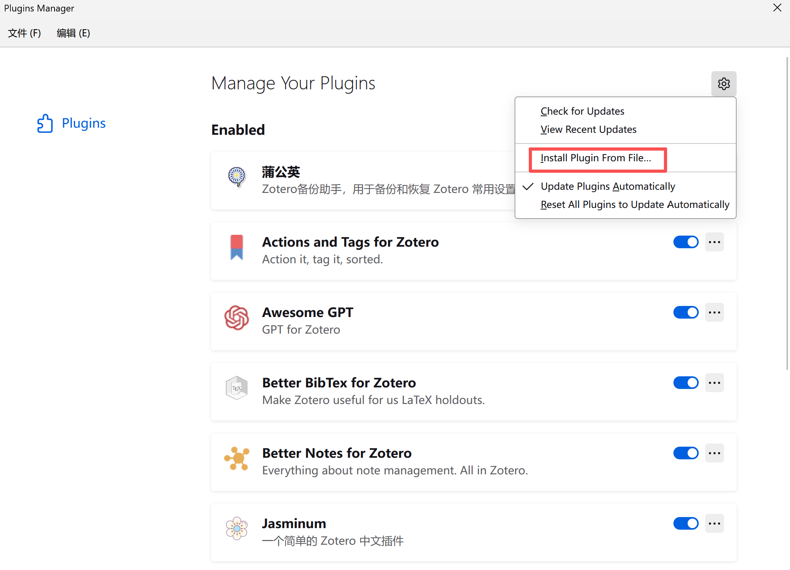
Task: Click View Recent Updates
Action: (x=588, y=129)
